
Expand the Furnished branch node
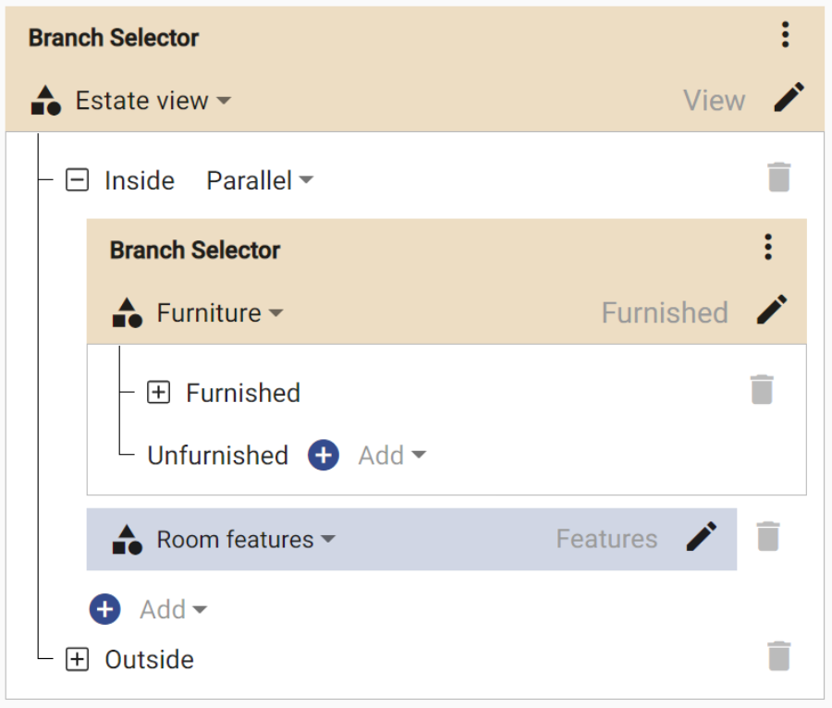[x=159, y=393]
